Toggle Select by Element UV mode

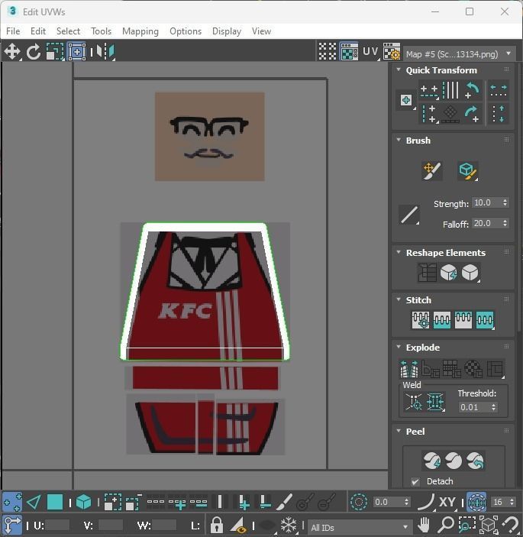point(83,502)
